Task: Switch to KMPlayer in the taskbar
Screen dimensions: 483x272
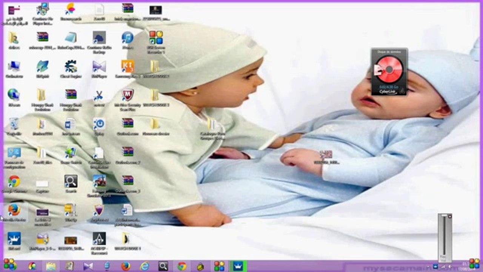Action: pos(88,266)
